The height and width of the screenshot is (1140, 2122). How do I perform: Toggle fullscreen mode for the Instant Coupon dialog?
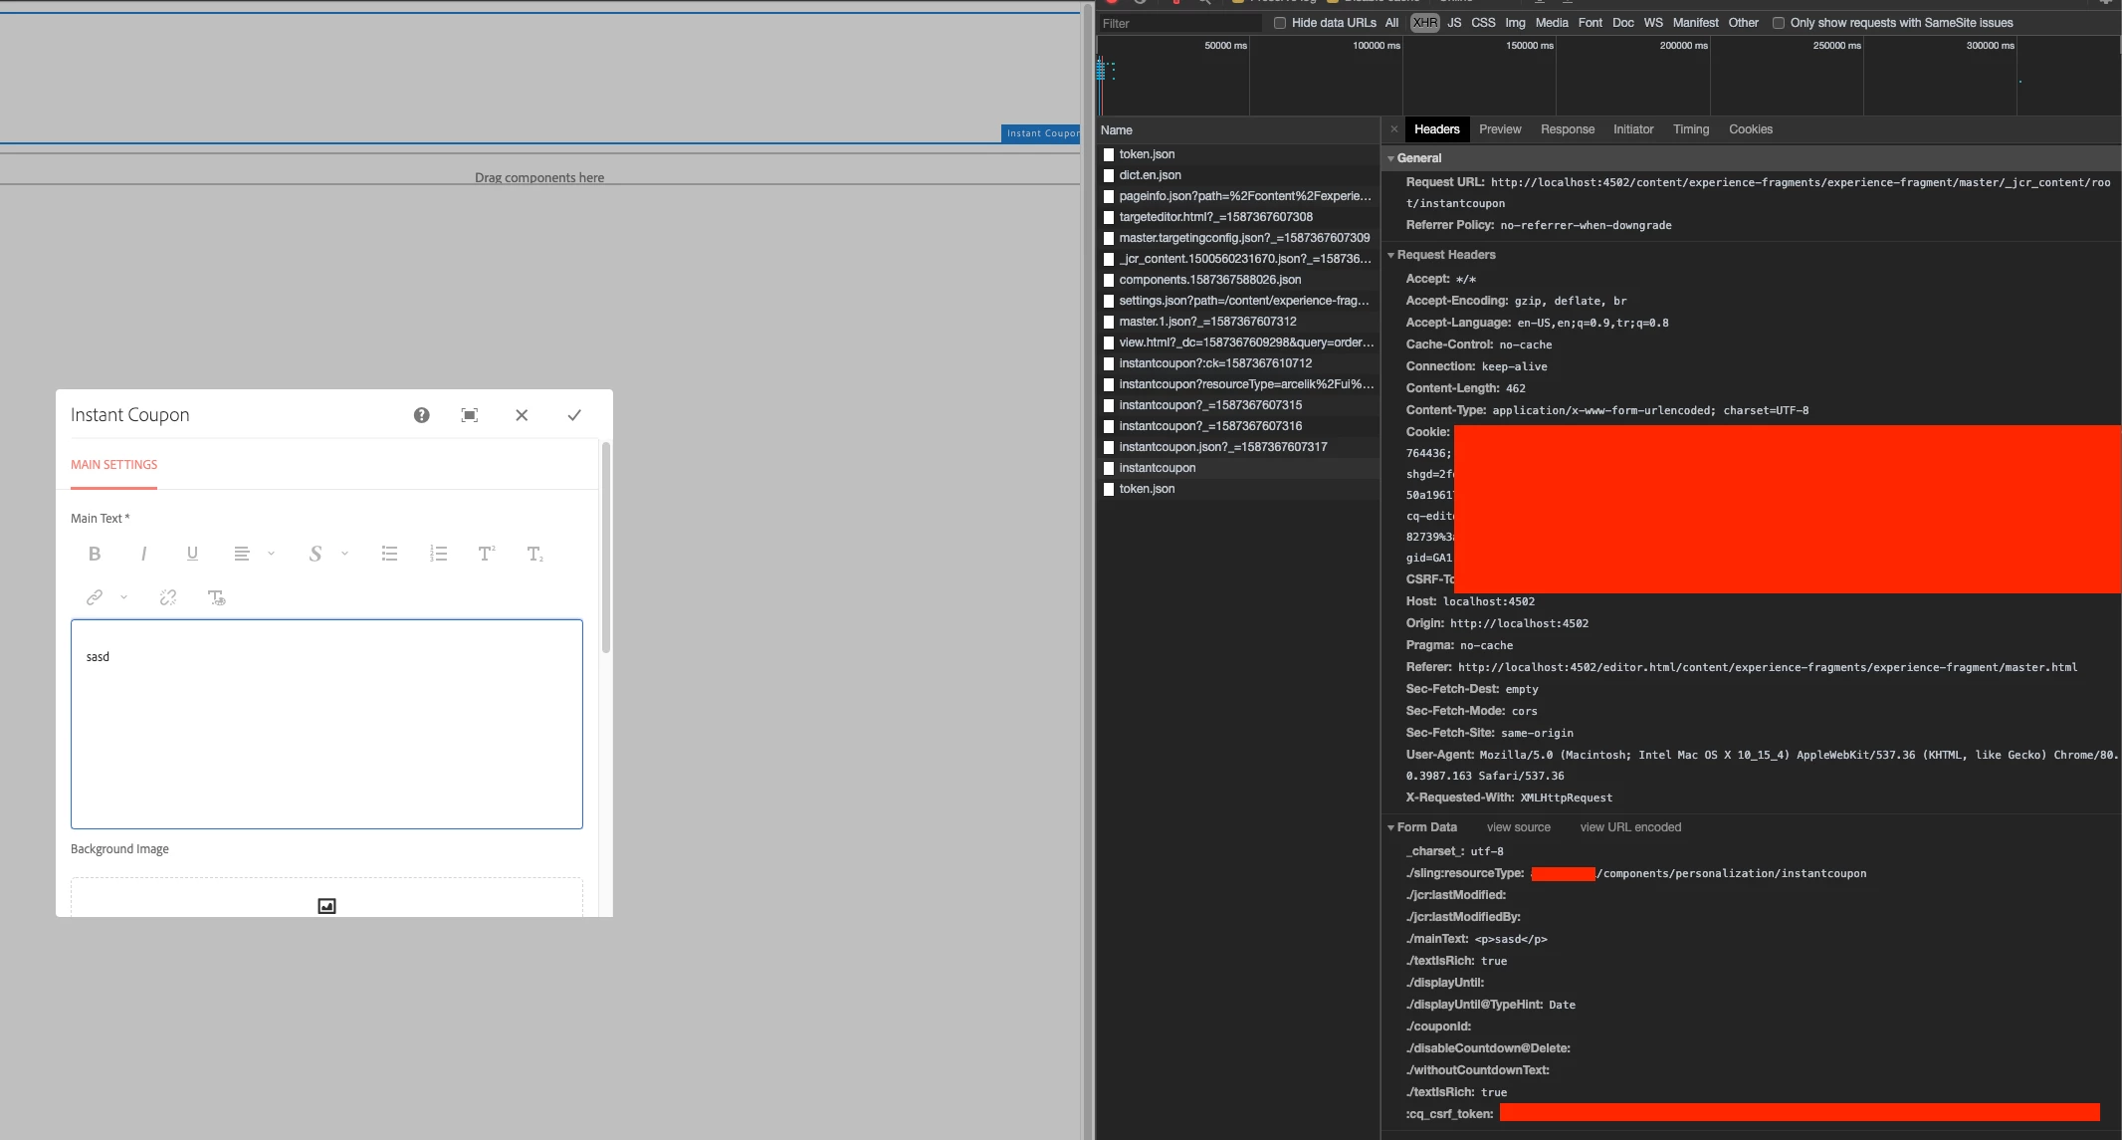point(470,415)
